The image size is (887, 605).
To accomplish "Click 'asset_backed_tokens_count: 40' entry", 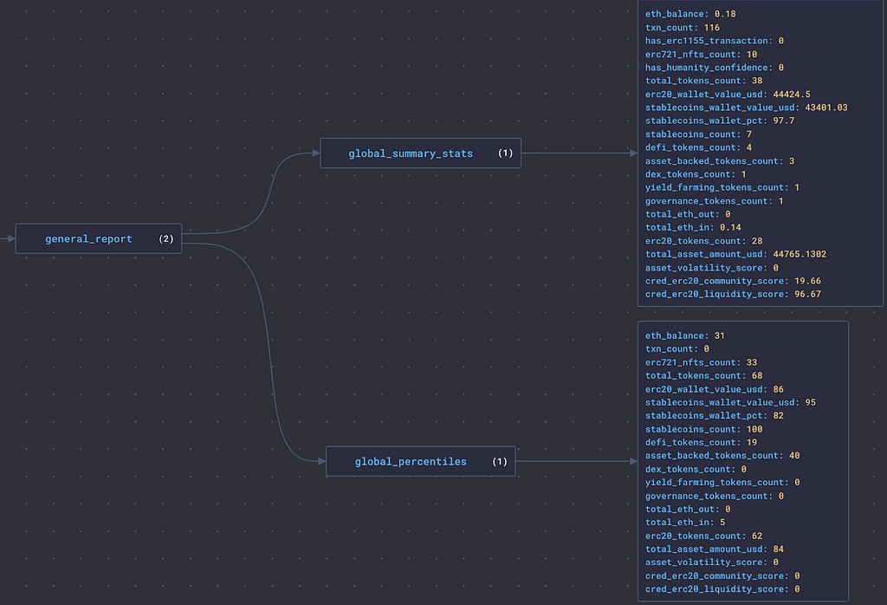I will [722, 456].
